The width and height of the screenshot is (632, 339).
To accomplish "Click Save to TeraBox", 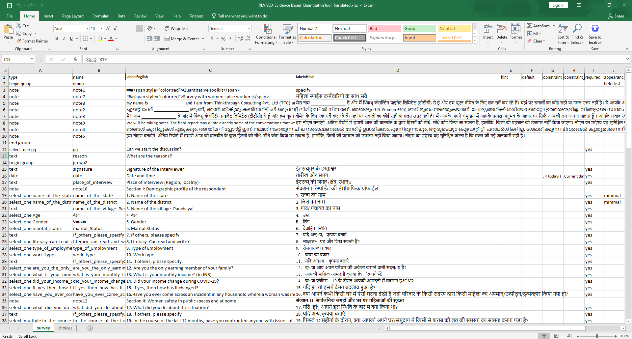I will point(595,34).
